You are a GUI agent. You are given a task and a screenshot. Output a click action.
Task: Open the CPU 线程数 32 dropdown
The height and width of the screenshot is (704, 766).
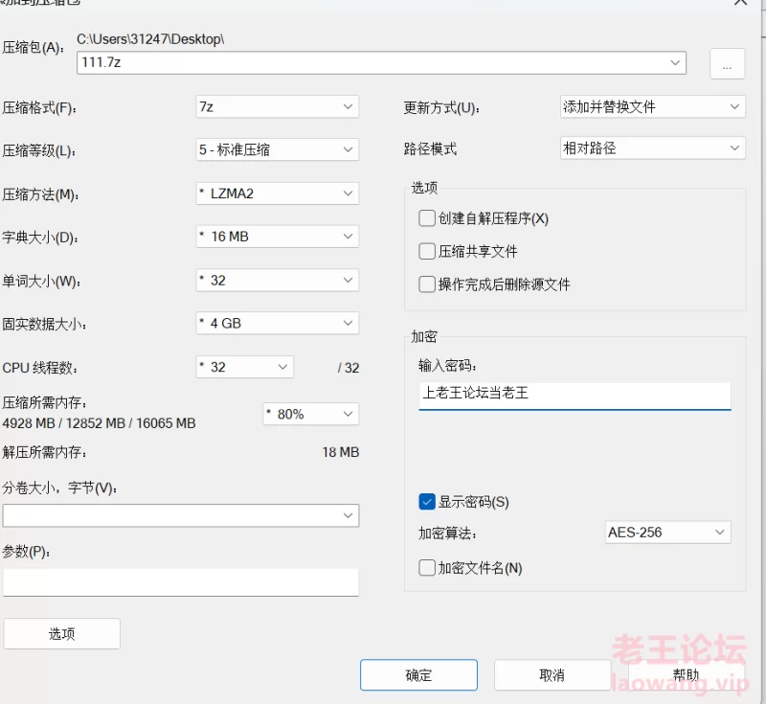(x=244, y=367)
